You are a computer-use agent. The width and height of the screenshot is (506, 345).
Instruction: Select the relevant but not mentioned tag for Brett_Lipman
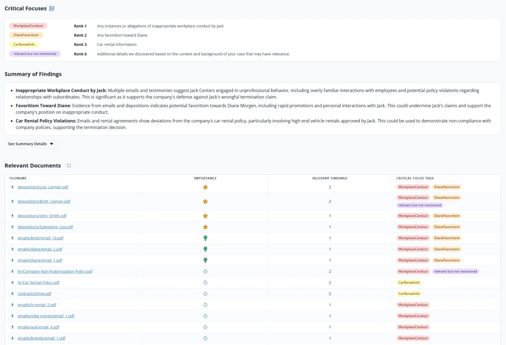[419, 205]
